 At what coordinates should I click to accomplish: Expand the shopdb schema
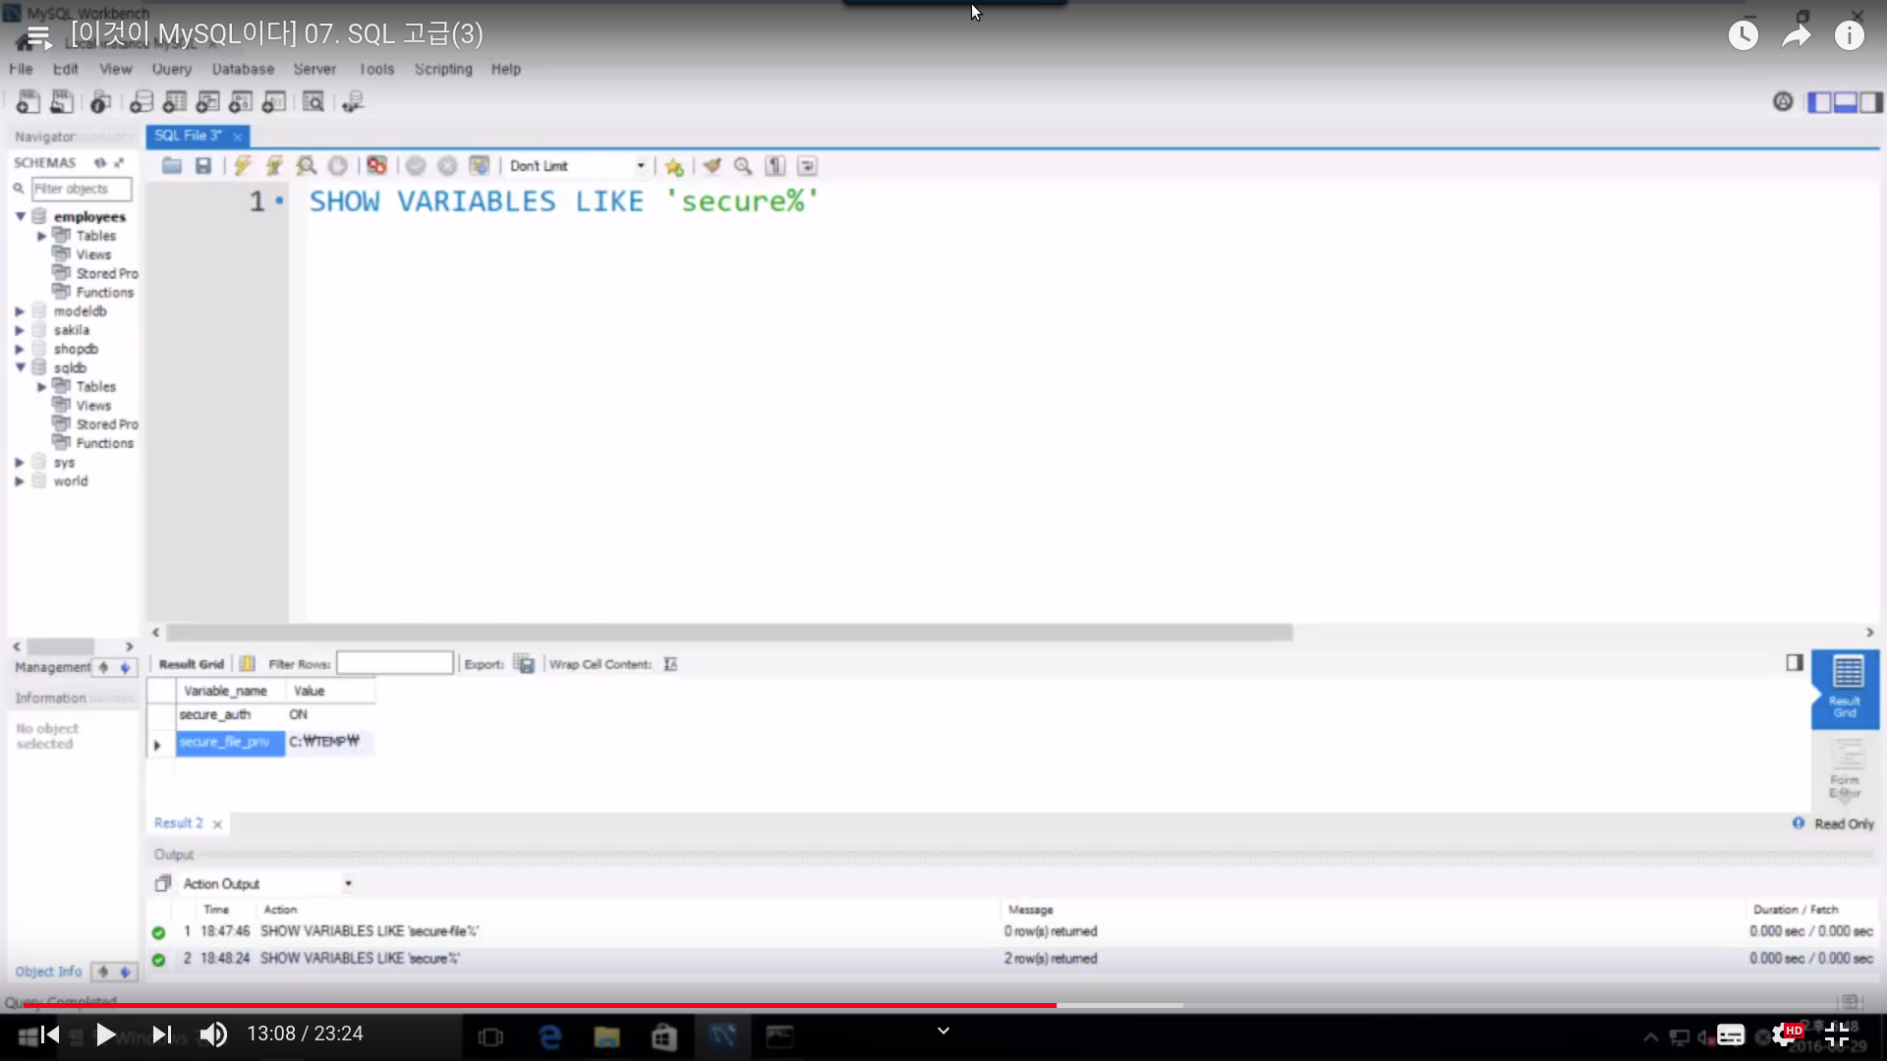point(19,349)
